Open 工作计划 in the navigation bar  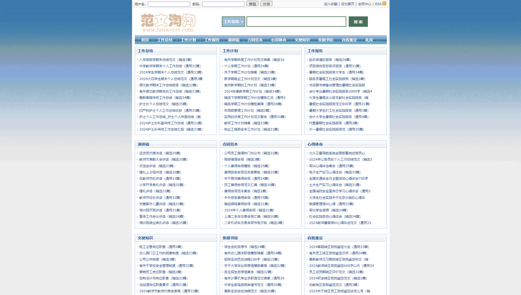pyautogui.click(x=188, y=40)
